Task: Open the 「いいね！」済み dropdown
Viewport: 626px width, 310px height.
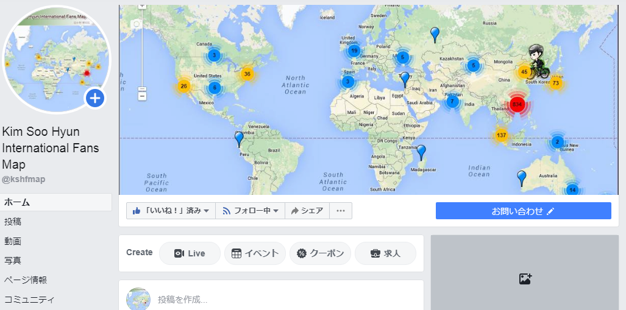Action: click(171, 211)
